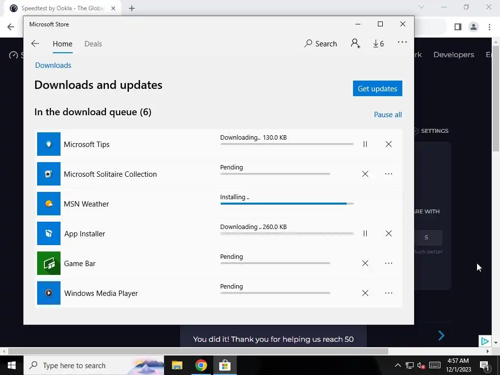Open a new tab in Chrome

click(132, 8)
